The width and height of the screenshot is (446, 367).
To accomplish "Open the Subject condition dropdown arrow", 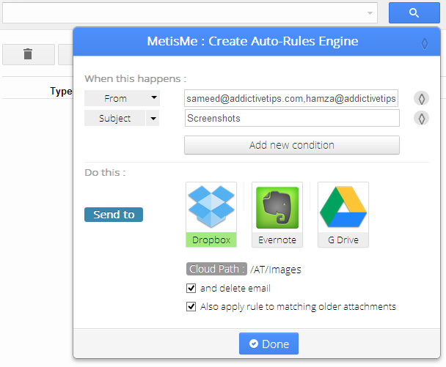I will coord(153,118).
